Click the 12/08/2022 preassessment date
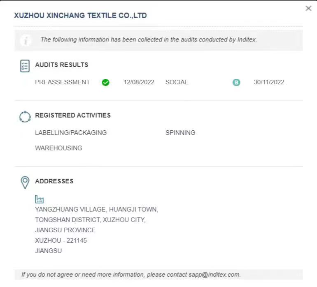Screen dimensions: 317x287 [139, 82]
